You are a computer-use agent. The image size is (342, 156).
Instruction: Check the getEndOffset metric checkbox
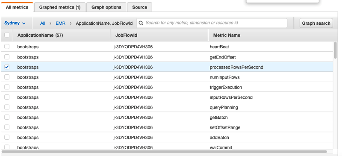tap(7, 57)
